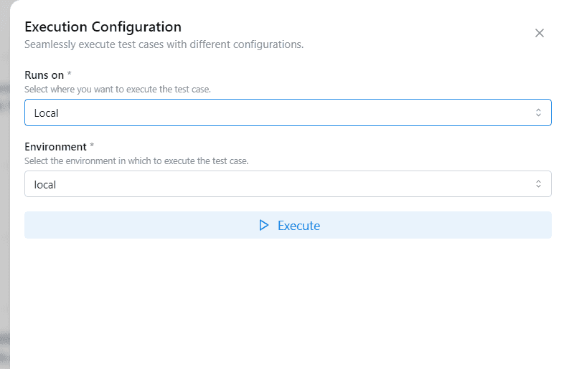Click the "Environment" field label
This screenshot has height=369, width=564.
point(56,146)
